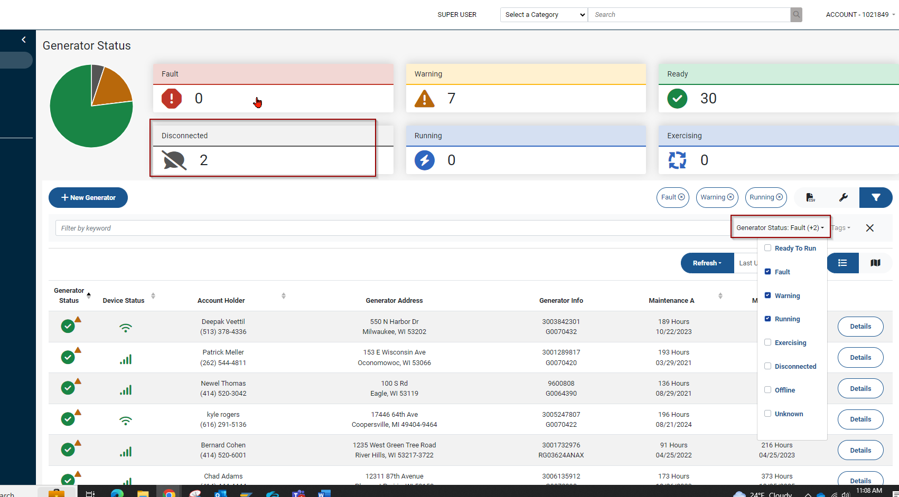Click the Disconnected crossed chat icon
This screenshot has width=899, height=497.
174,160
